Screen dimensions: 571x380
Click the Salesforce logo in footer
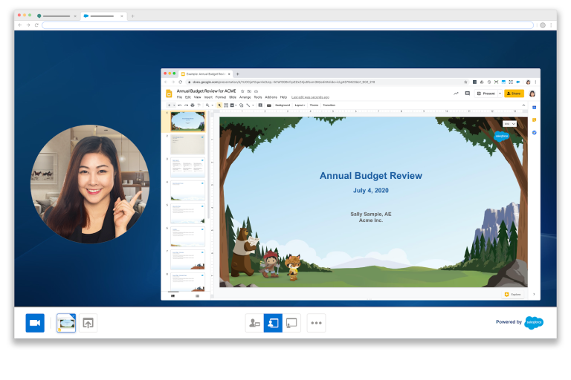click(534, 322)
